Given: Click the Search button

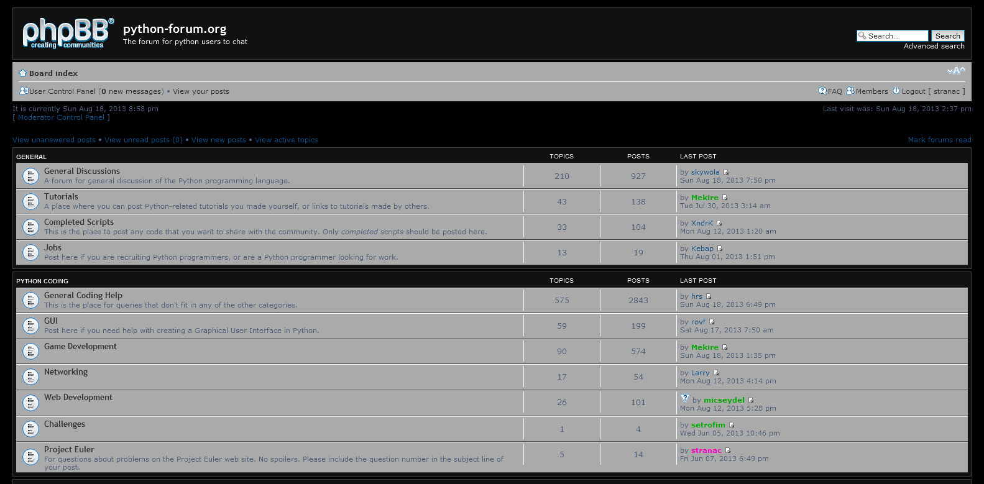Looking at the screenshot, I should [x=947, y=36].
